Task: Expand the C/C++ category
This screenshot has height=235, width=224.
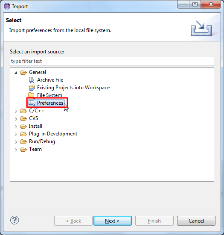Action: tap(16, 111)
